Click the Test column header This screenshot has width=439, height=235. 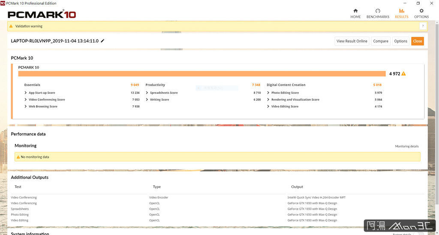click(18, 187)
